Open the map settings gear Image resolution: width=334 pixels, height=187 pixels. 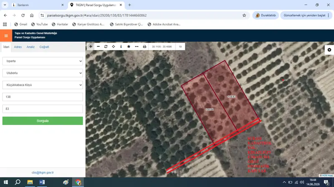point(329,50)
